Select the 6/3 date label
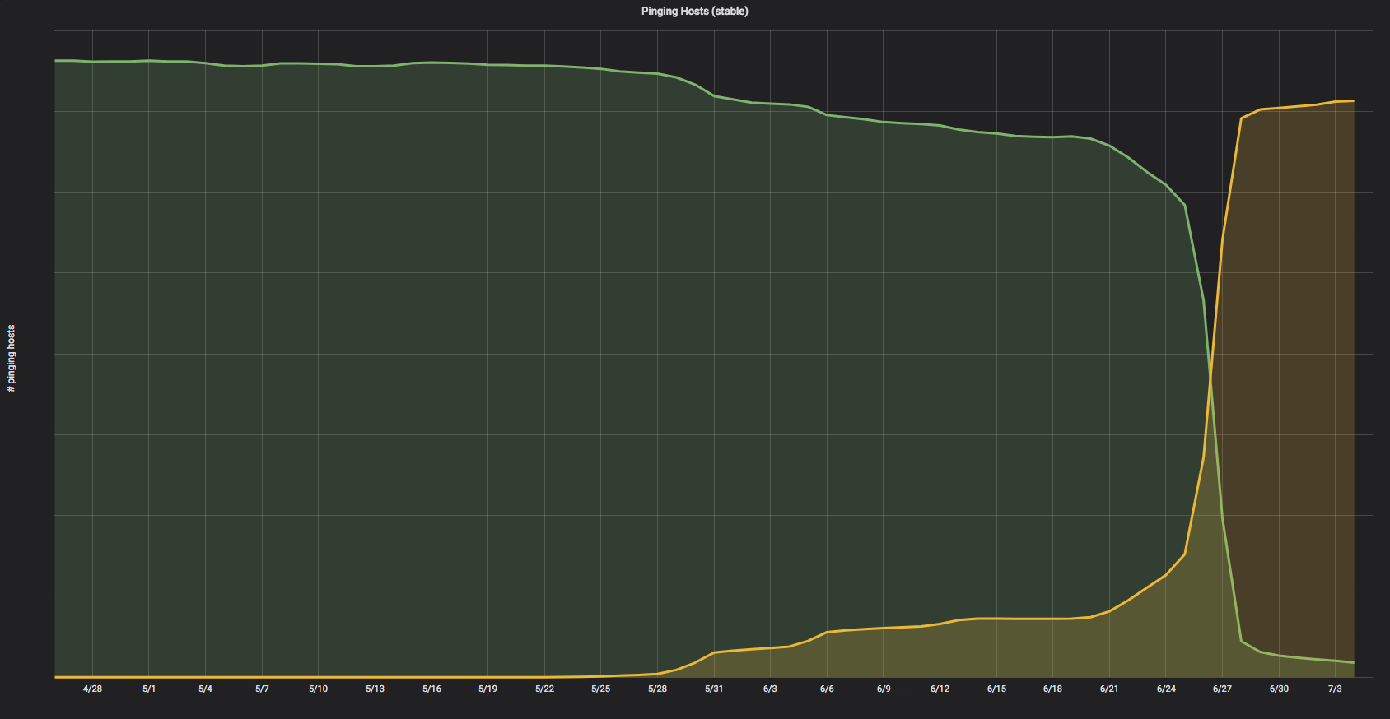Viewport: 1390px width, 719px height. (770, 689)
